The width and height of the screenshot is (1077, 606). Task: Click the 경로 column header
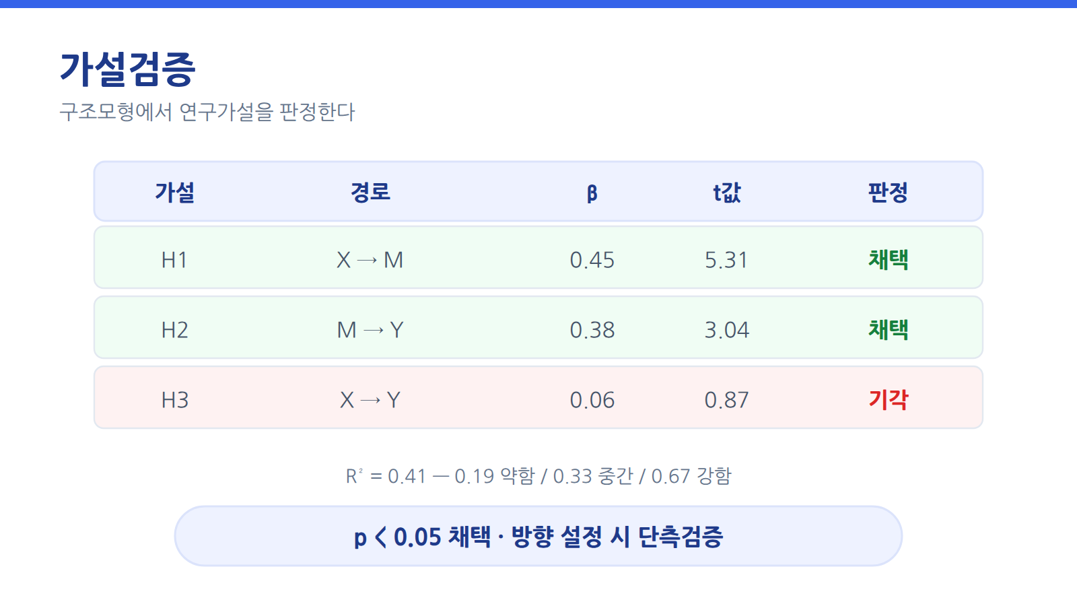(x=370, y=193)
